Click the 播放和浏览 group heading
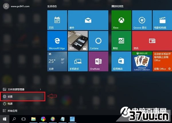This screenshot has height=123, width=172. click(117, 6)
